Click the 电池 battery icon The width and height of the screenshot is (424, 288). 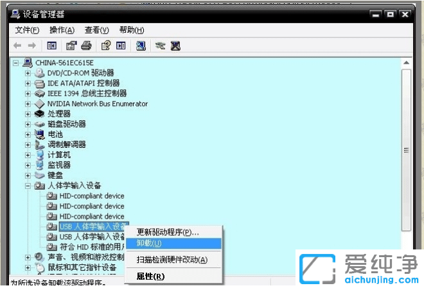(40, 134)
